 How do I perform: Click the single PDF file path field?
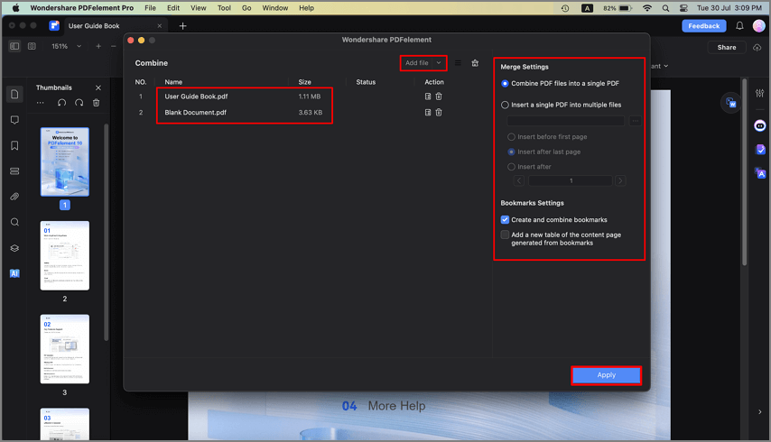565,121
